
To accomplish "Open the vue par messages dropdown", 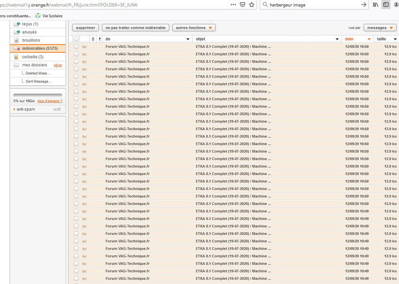I will pyautogui.click(x=380, y=28).
